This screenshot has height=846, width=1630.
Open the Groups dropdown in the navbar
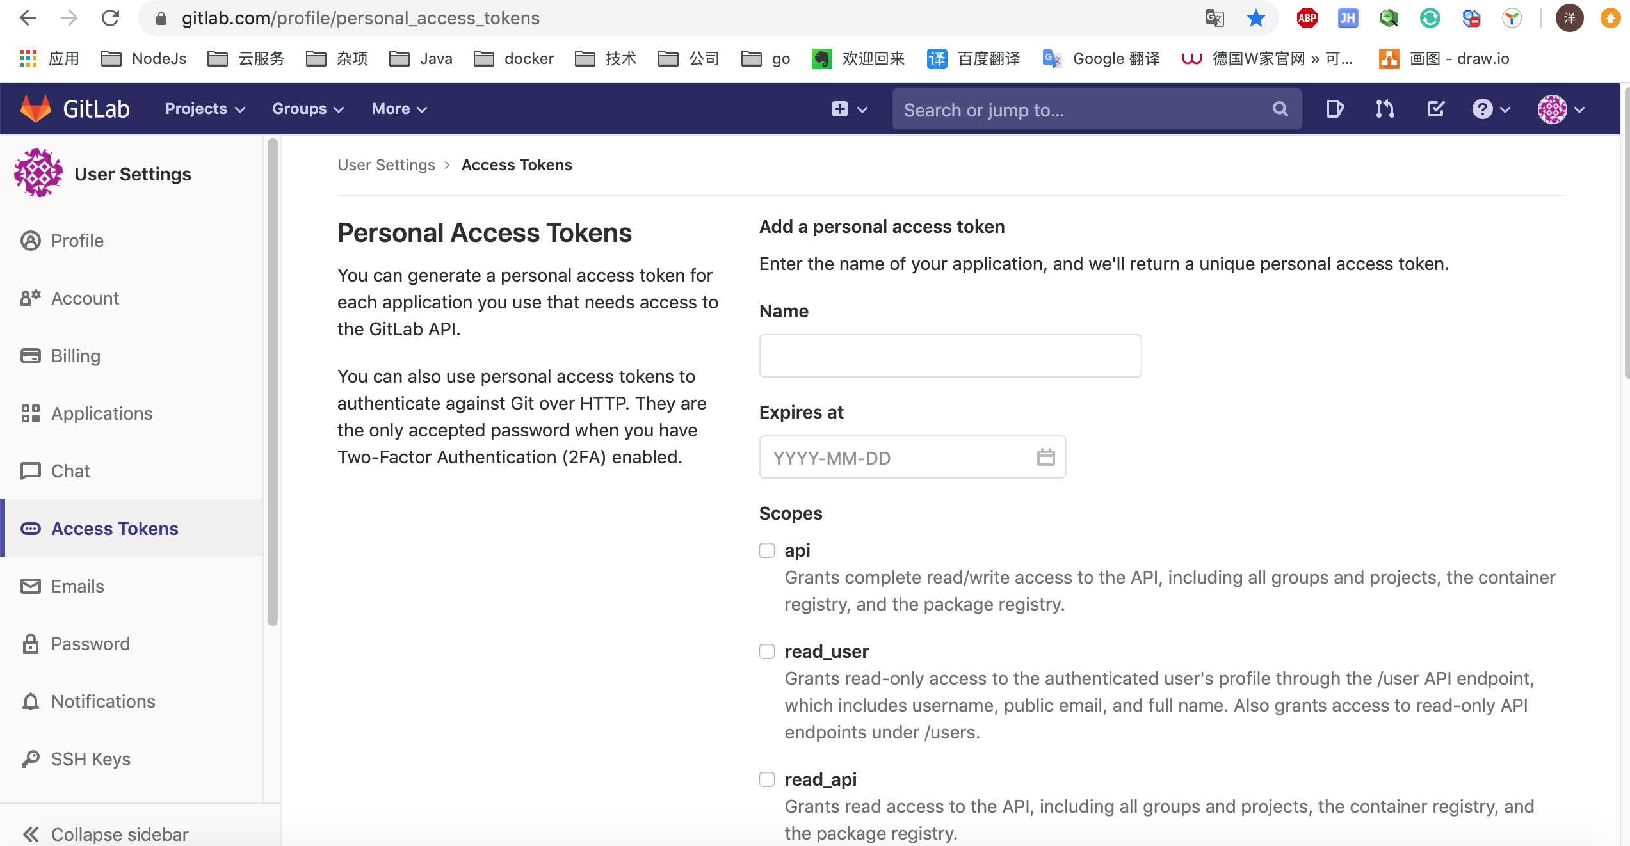click(x=308, y=109)
